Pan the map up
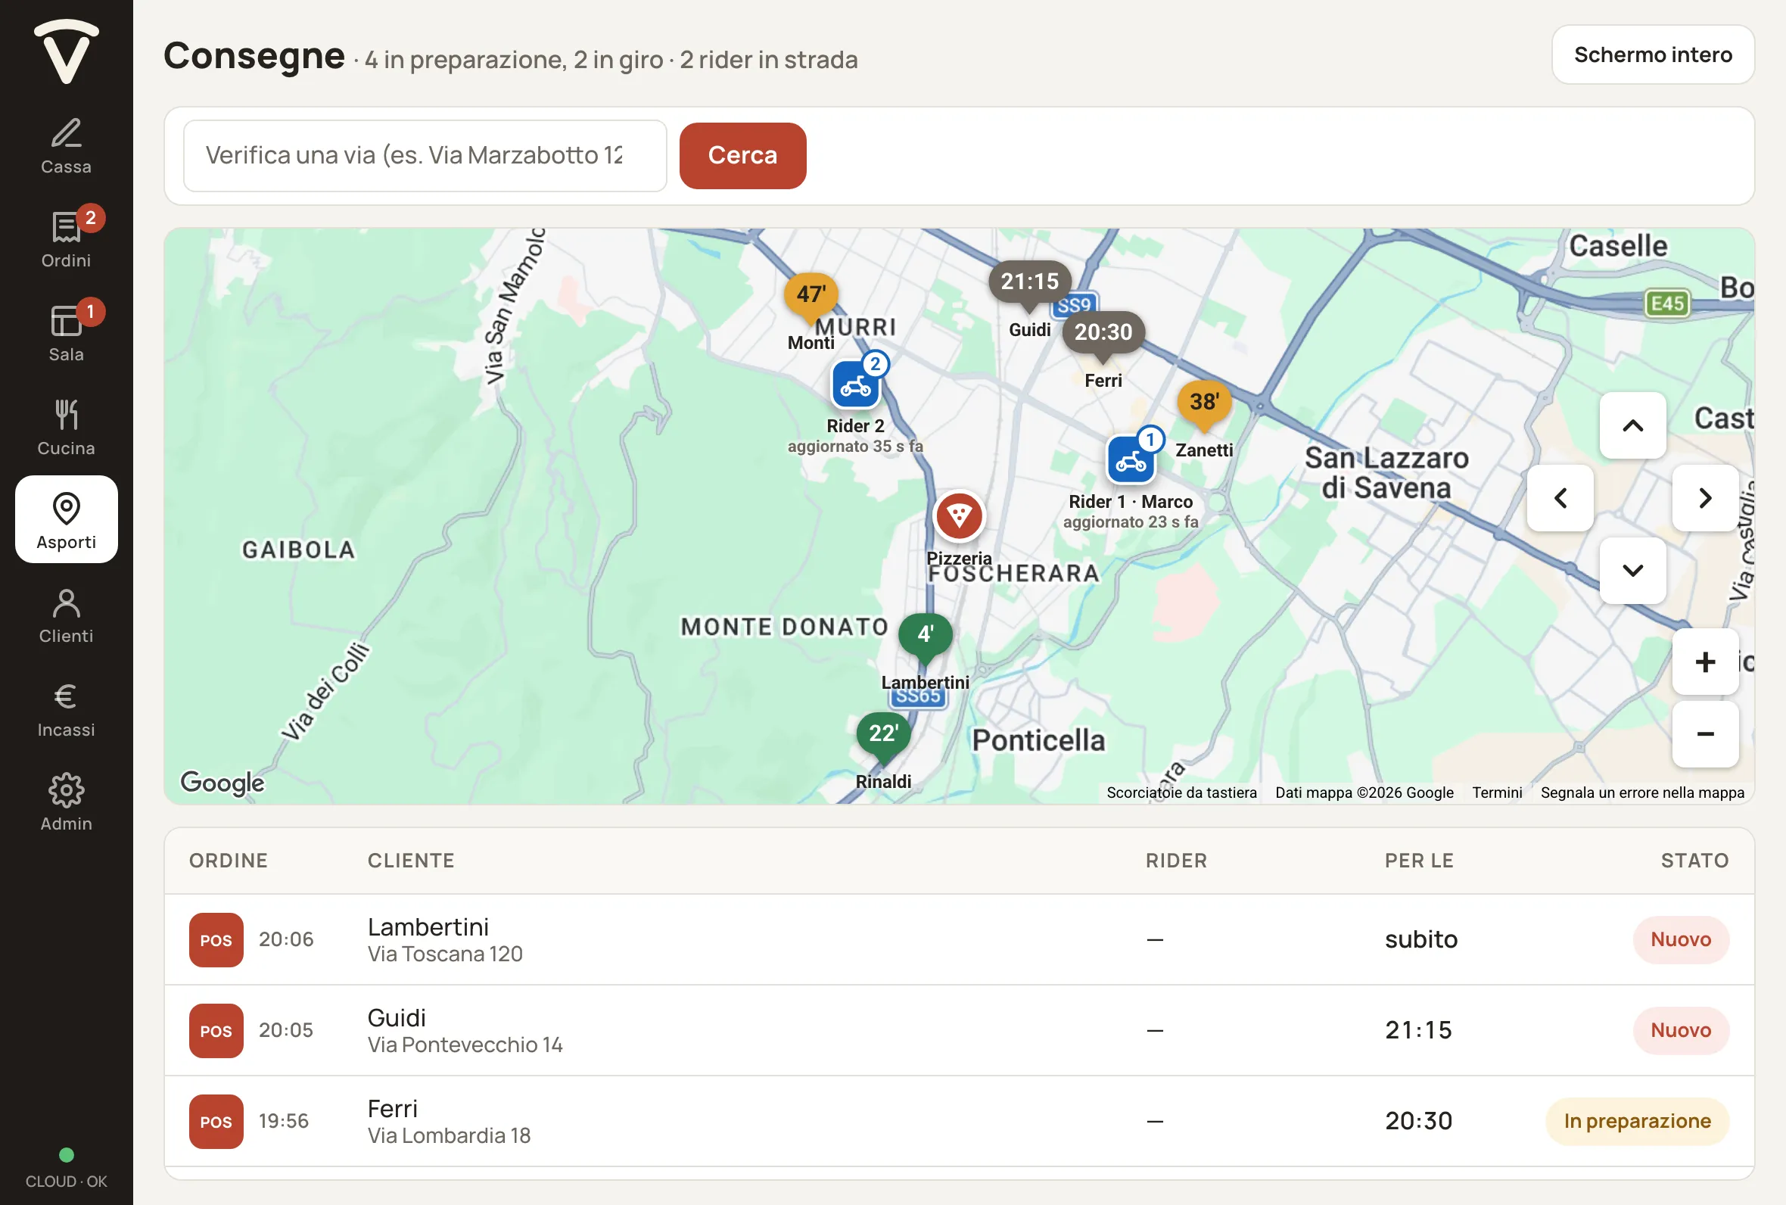Screen dimensions: 1786x1205 point(1633,425)
